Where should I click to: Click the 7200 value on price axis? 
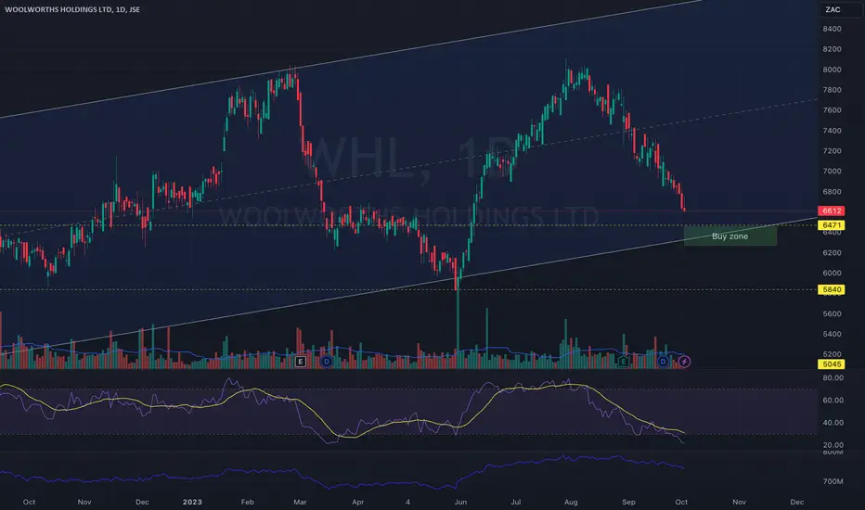832,151
